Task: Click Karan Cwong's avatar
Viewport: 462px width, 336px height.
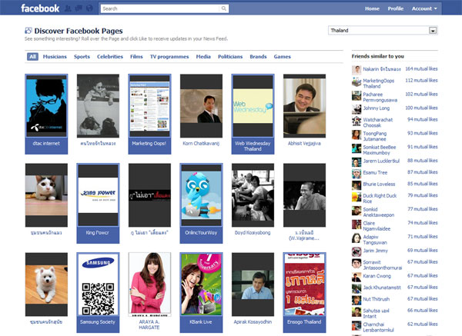Action: click(x=357, y=277)
